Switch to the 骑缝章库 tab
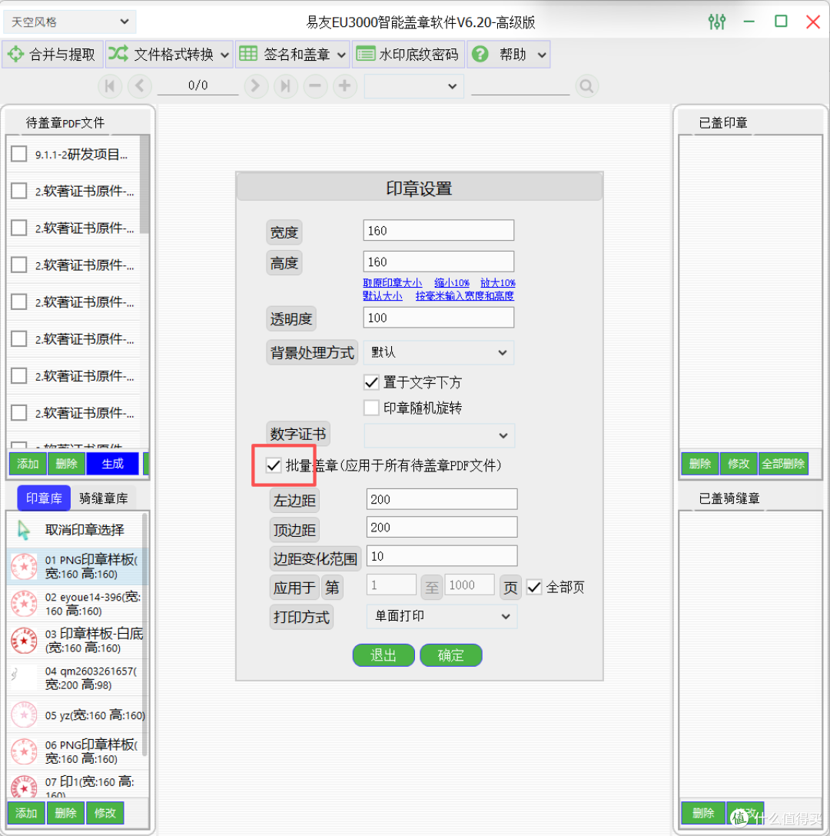Viewport: 830px width, 836px height. (x=103, y=498)
